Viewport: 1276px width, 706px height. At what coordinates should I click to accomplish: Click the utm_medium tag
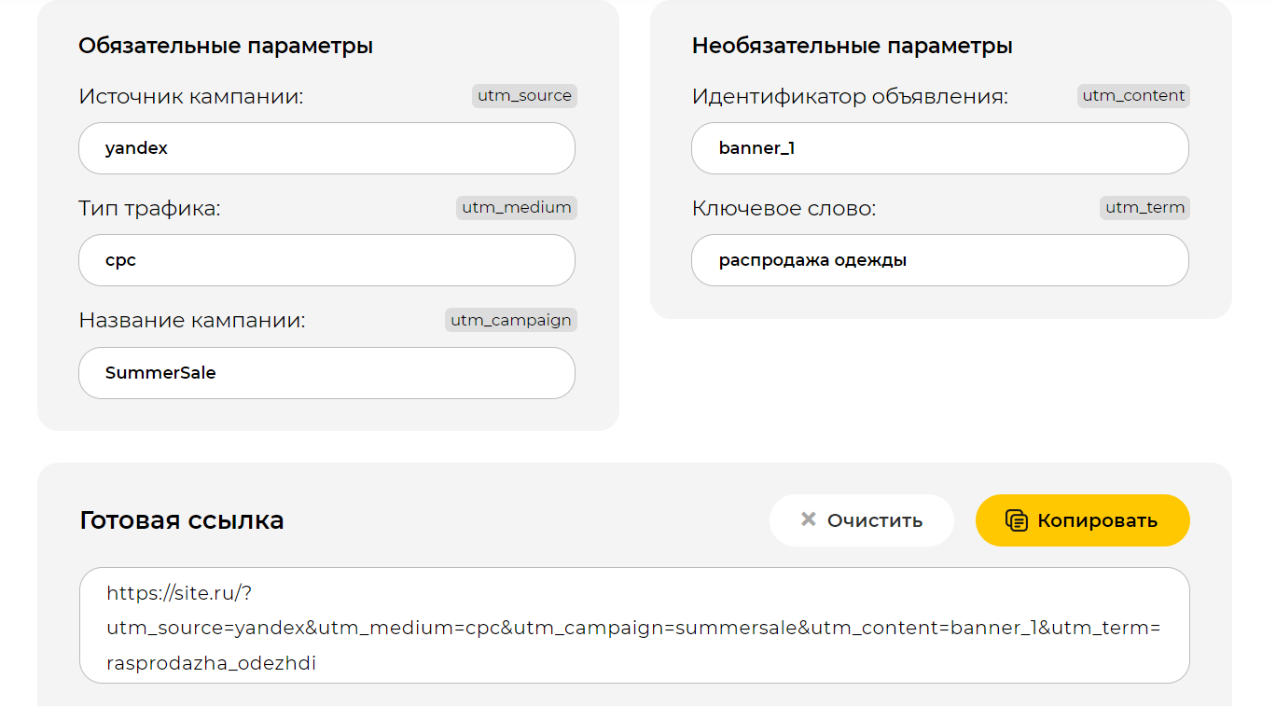517,208
